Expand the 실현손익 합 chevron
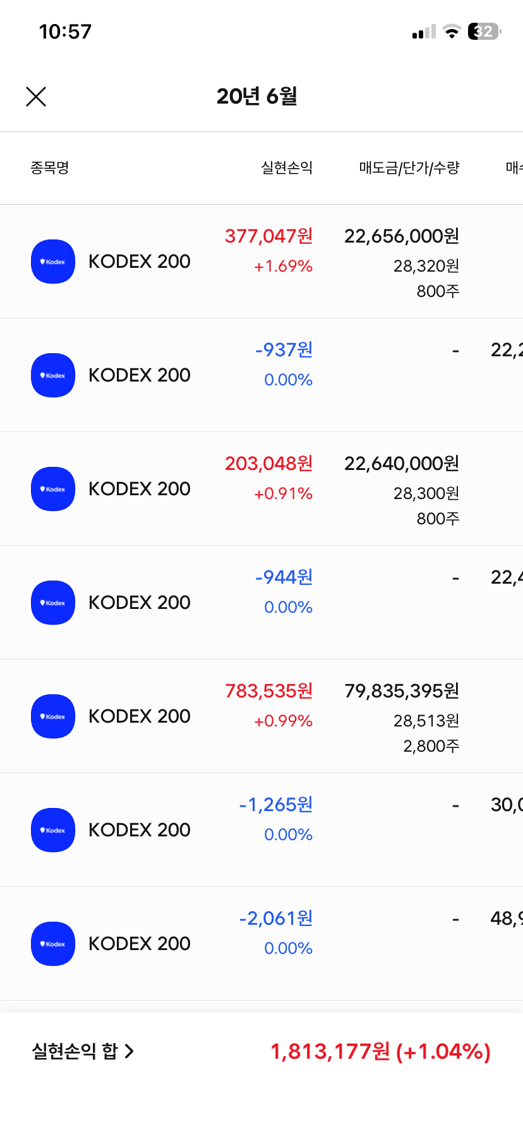The width and height of the screenshot is (523, 1132). [x=129, y=1051]
